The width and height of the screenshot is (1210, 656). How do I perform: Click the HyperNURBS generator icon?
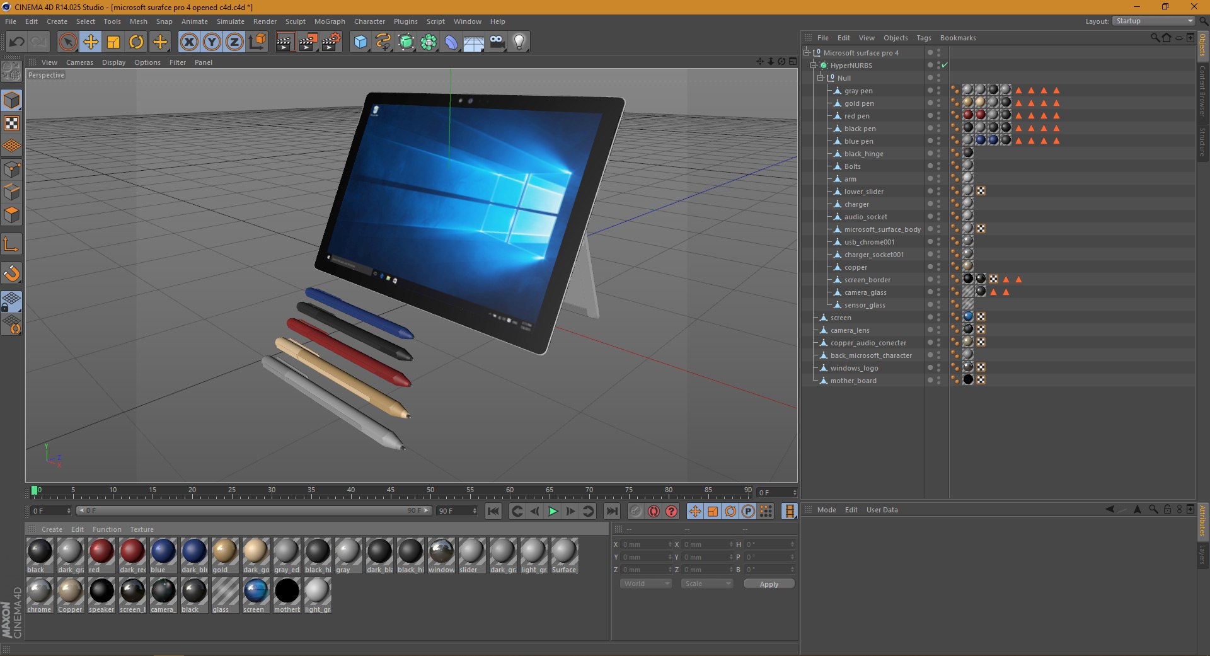pyautogui.click(x=406, y=42)
